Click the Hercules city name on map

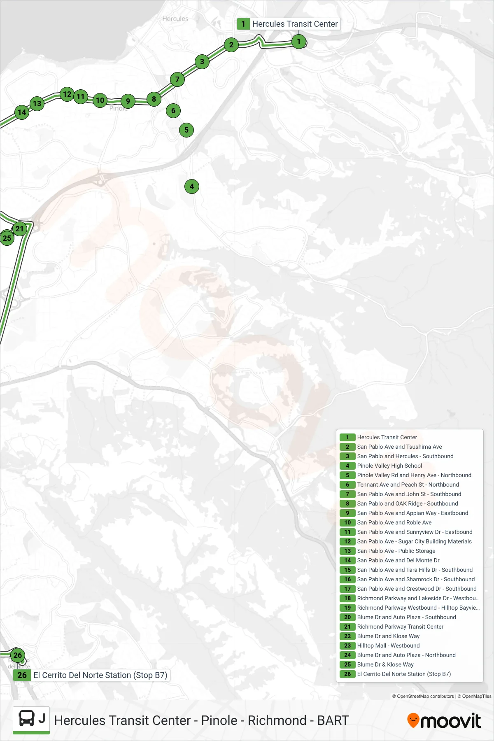pyautogui.click(x=175, y=19)
